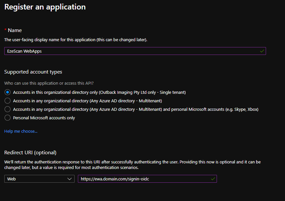
Task: Click the red required asterisk beside Name
Action: [x=6, y=30]
